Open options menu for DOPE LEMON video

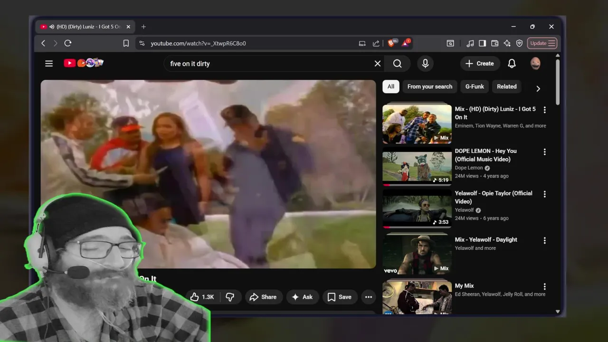point(545,152)
